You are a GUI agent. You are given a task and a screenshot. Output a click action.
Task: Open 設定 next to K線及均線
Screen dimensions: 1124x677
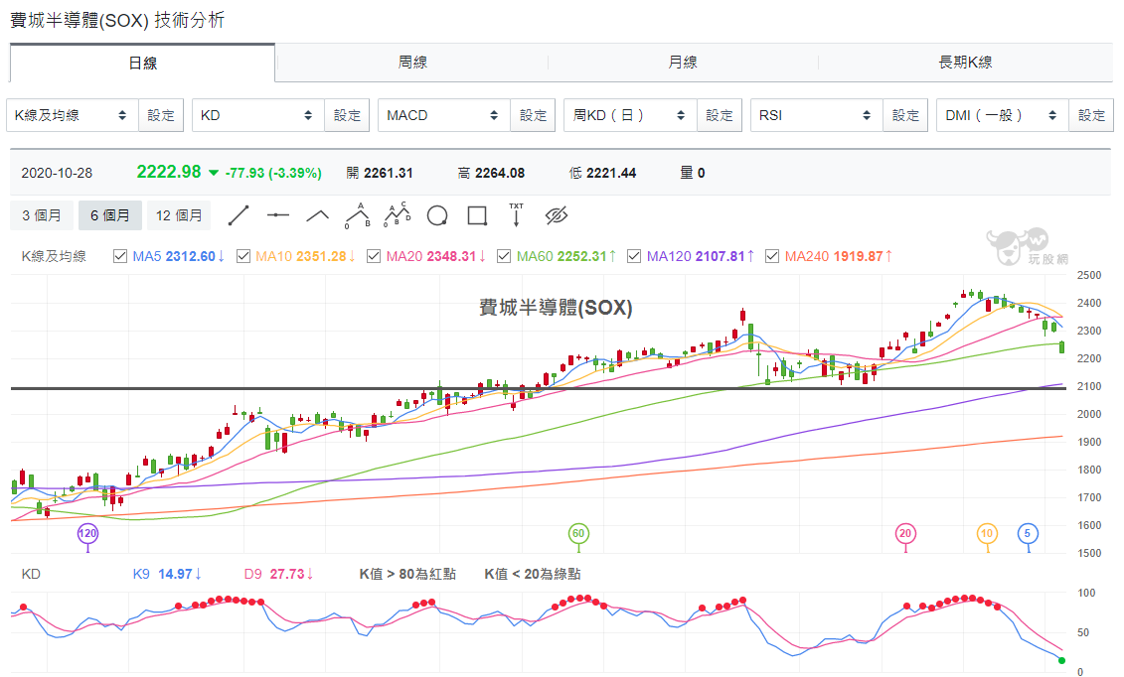(161, 115)
